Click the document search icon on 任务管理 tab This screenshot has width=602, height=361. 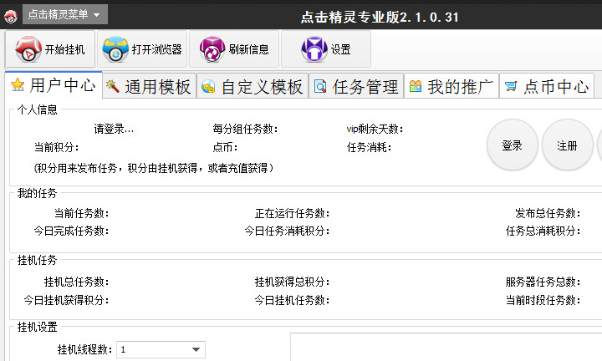point(320,86)
